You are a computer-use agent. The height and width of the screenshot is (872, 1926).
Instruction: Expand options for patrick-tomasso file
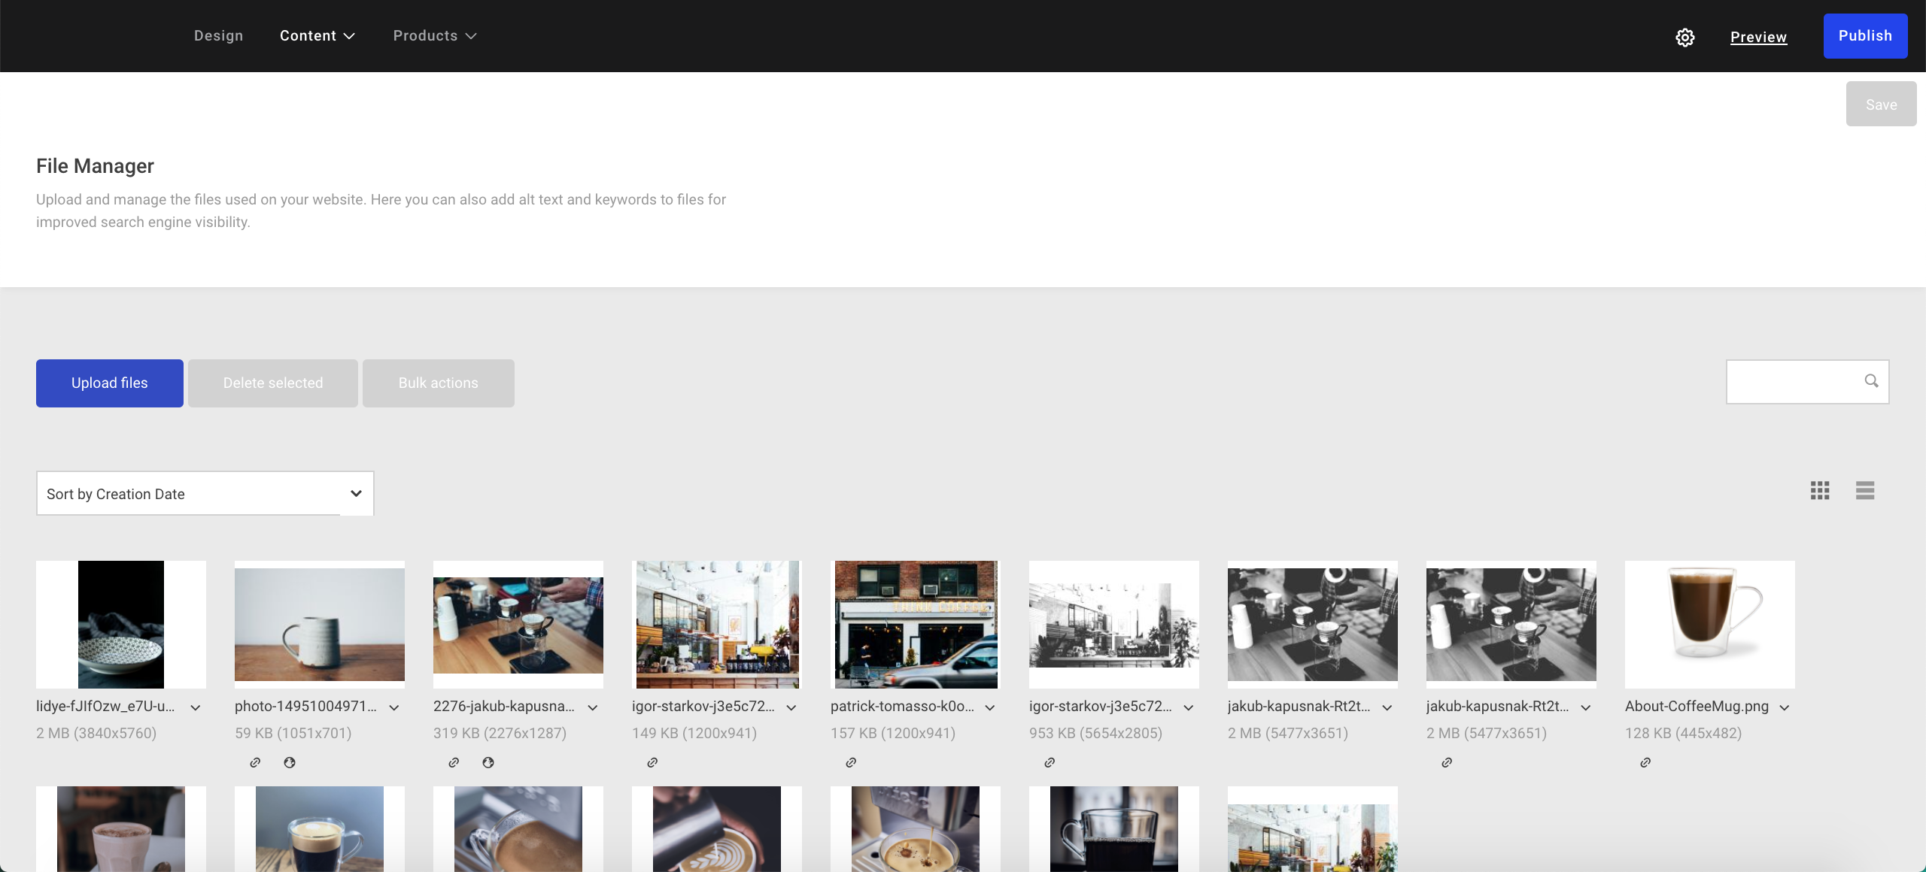coord(990,707)
